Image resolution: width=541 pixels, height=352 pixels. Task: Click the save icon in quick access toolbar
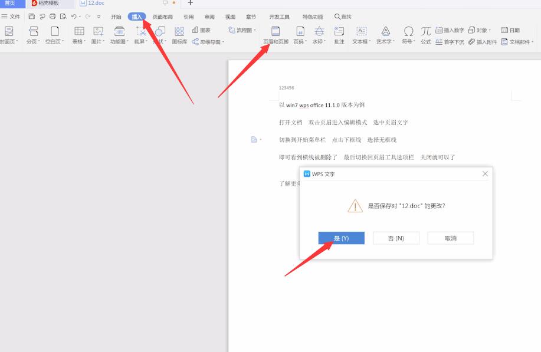coord(32,16)
